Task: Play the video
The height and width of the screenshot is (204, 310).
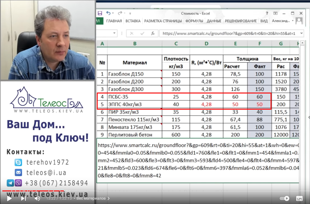Action: pyautogui.click(x=9, y=198)
